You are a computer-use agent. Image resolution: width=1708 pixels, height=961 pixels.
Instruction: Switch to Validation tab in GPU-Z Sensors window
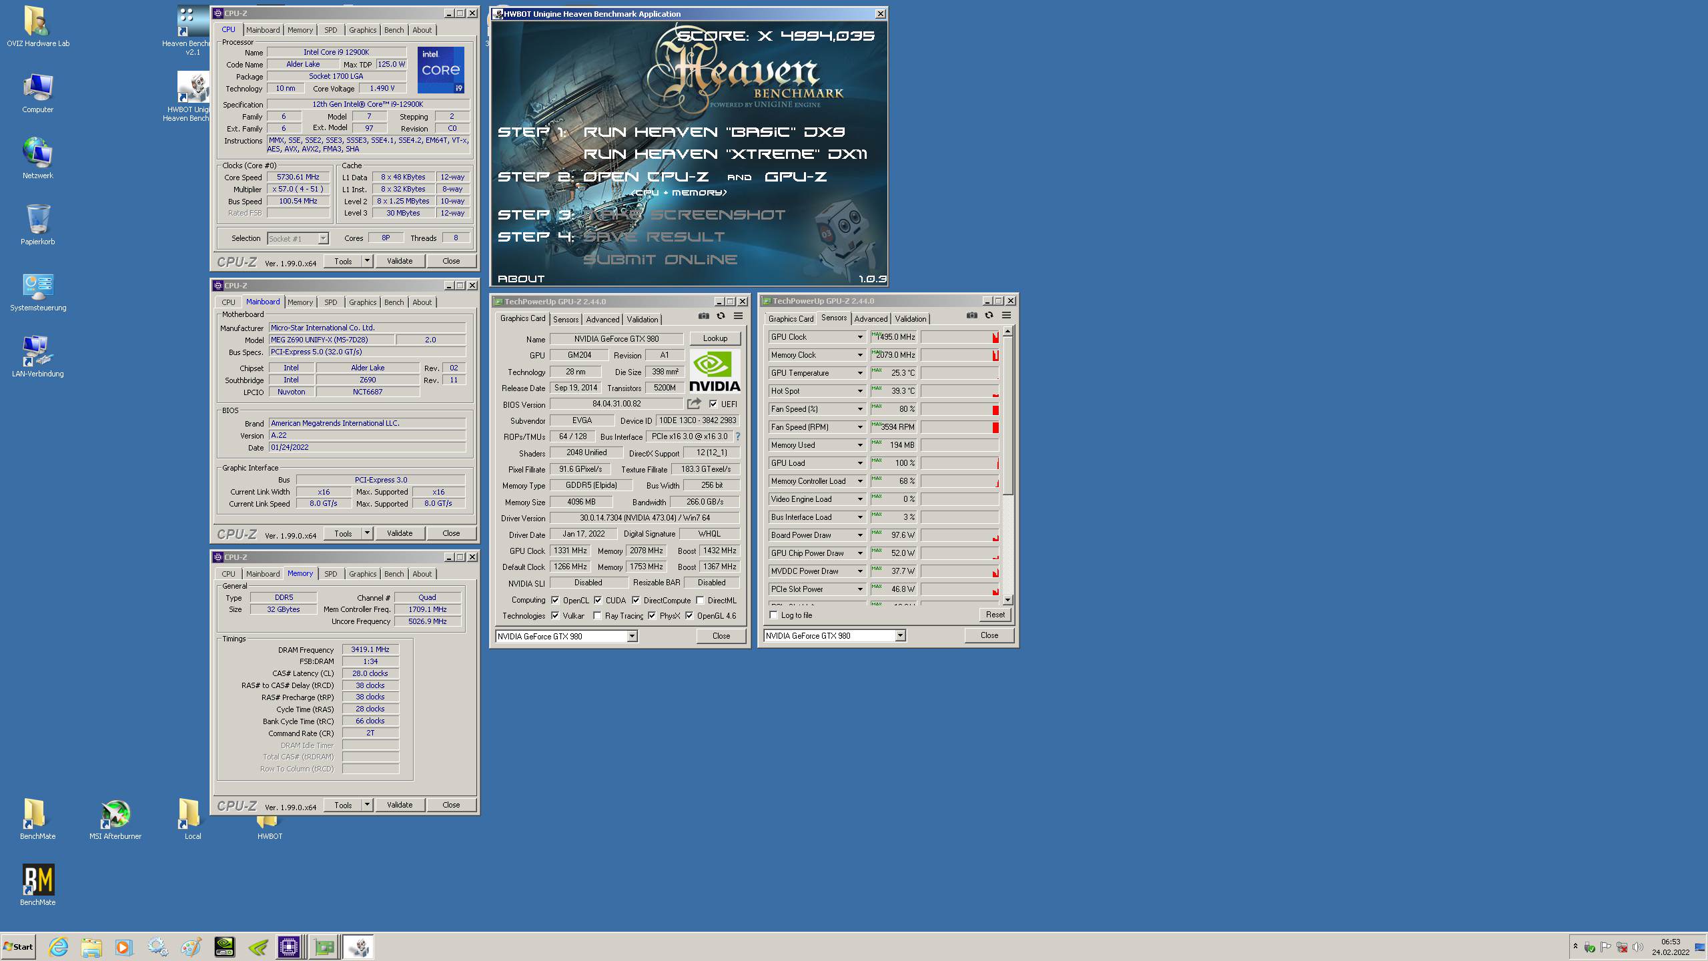click(x=910, y=319)
